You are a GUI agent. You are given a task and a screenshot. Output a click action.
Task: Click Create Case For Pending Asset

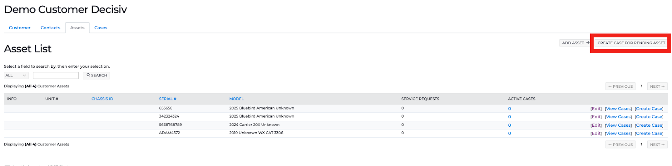[x=631, y=43]
